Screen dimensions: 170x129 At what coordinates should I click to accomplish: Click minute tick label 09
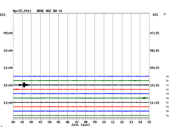click(x=95, y=122)
